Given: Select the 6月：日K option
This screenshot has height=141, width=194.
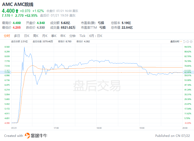Looking at the screenshot, I should 96,36.
